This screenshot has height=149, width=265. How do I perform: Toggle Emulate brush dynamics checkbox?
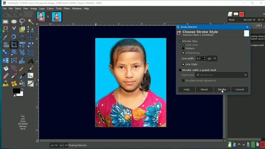pyautogui.click(x=183, y=81)
